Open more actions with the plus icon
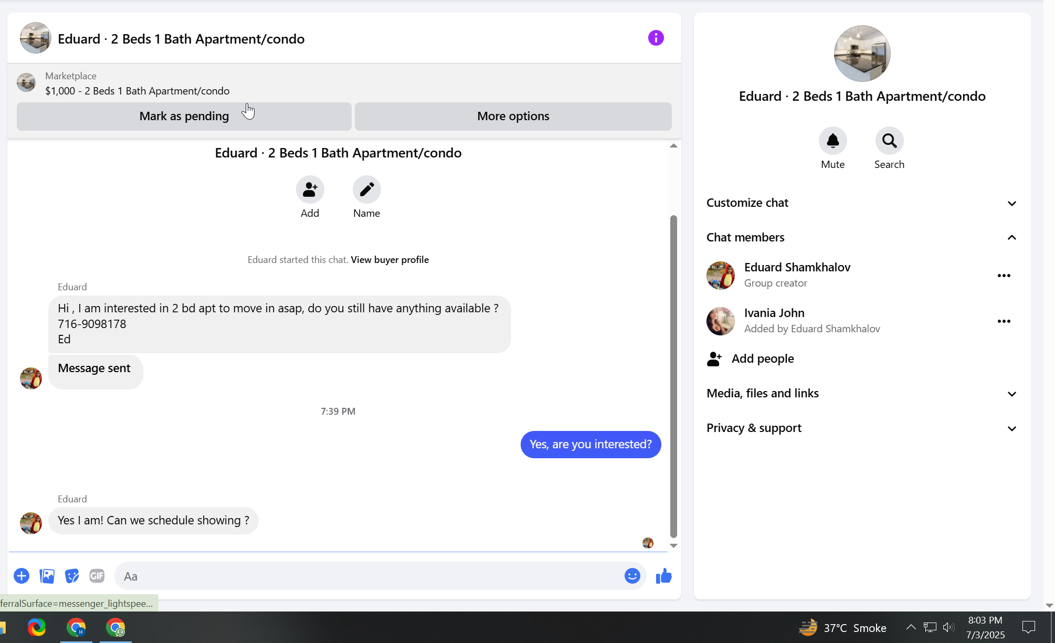Image resolution: width=1055 pixels, height=643 pixels. click(x=22, y=576)
